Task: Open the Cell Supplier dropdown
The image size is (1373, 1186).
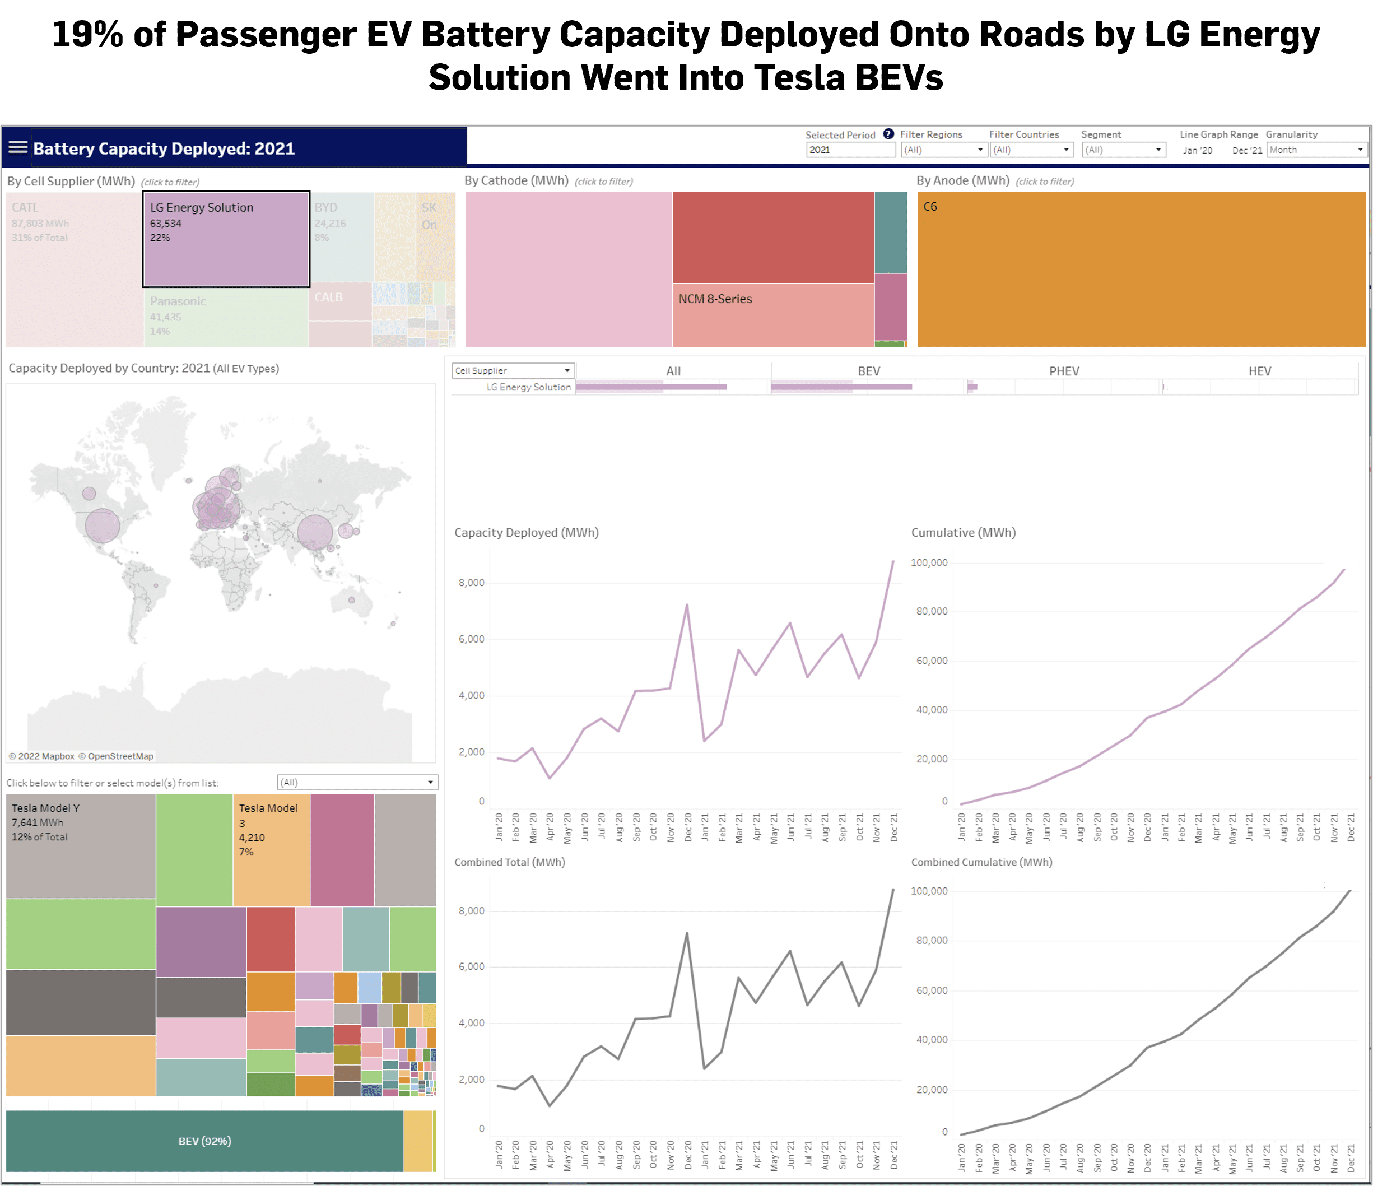Action: pos(513,370)
